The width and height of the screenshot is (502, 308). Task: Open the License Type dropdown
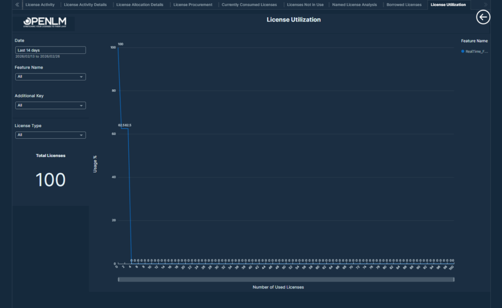click(x=50, y=135)
